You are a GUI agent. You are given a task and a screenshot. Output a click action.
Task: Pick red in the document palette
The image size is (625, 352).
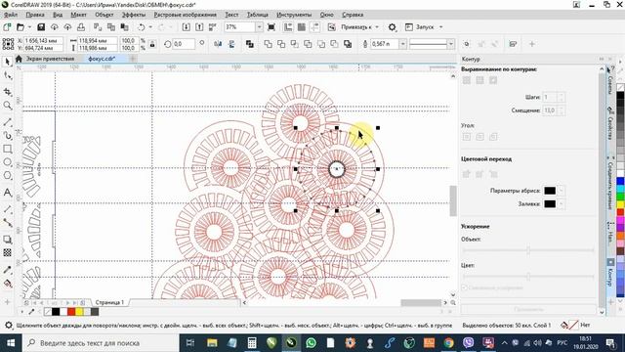pyautogui.click(x=71, y=312)
